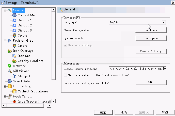Click the 帮助 (Help) button

coord(165,112)
